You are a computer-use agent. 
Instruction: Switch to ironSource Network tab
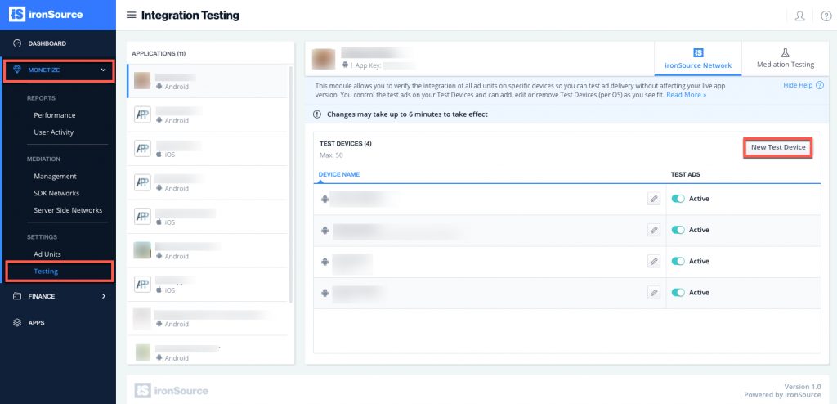698,59
